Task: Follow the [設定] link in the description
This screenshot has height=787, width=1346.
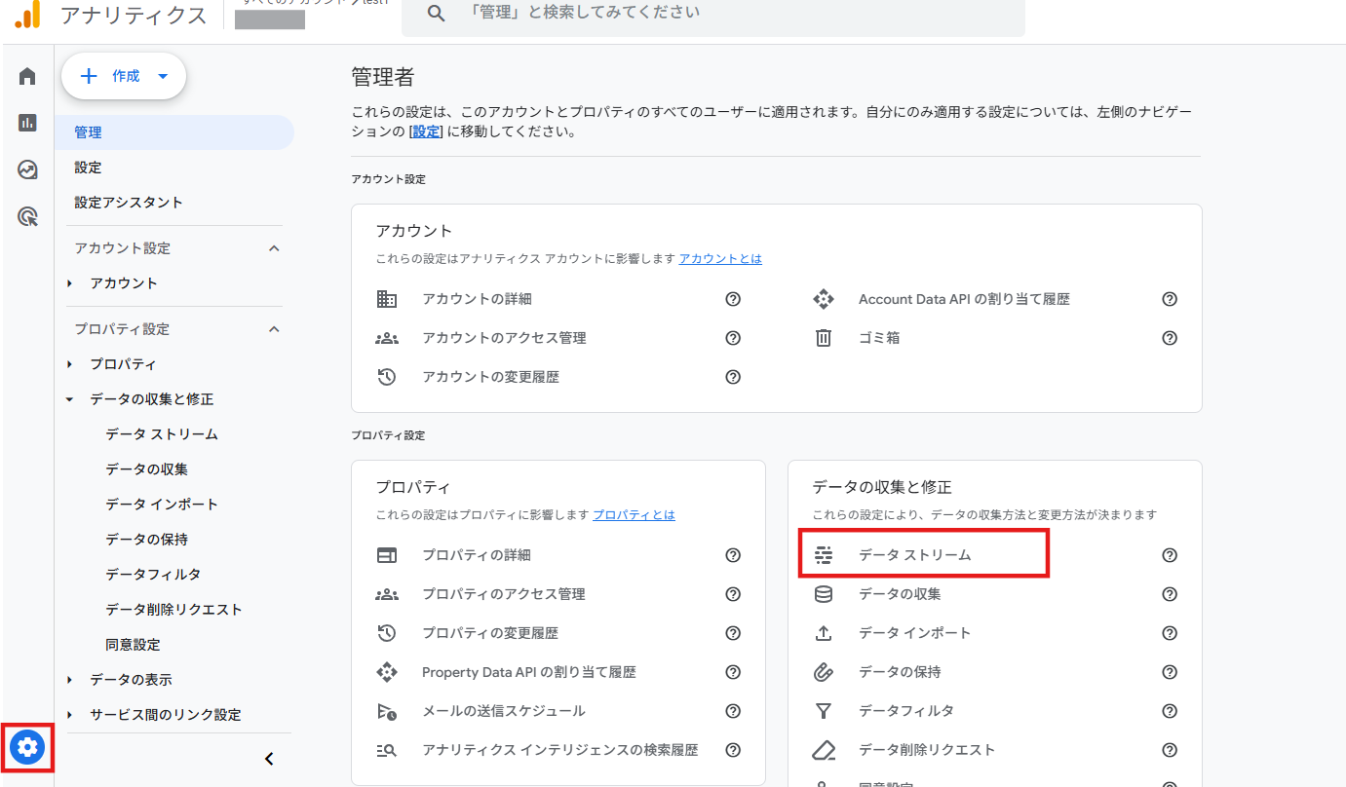Action: [426, 131]
